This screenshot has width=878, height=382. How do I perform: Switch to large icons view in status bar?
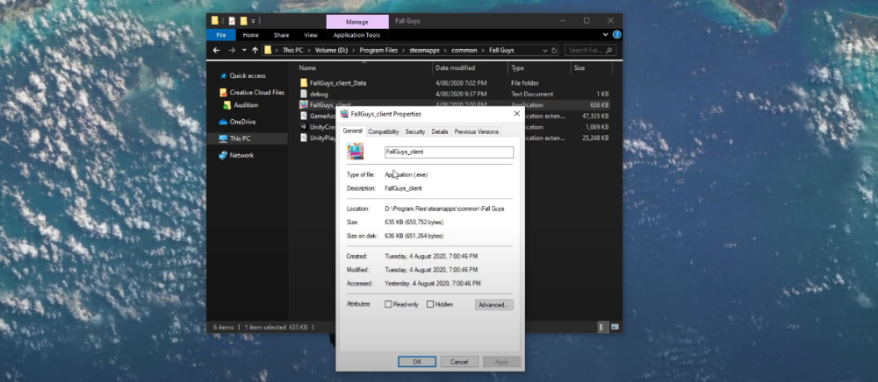pyautogui.click(x=613, y=327)
